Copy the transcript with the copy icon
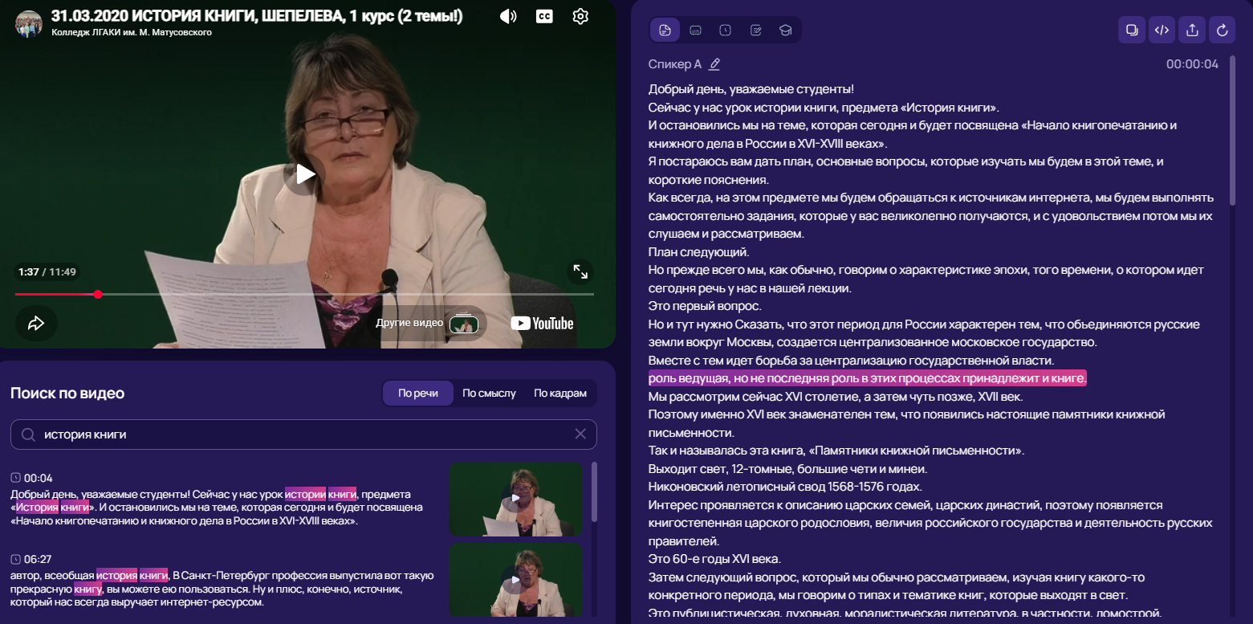Screen dimensions: 1253x624 [x=1132, y=31]
